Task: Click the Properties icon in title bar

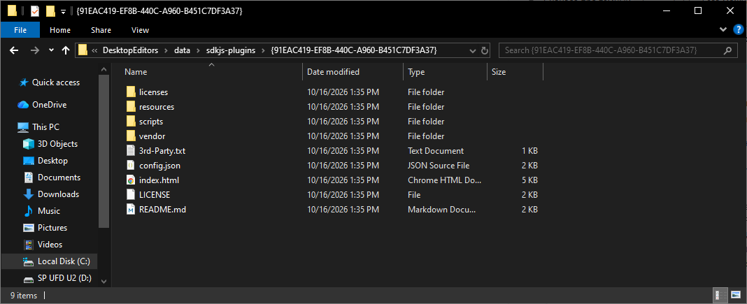Action: tap(35, 11)
